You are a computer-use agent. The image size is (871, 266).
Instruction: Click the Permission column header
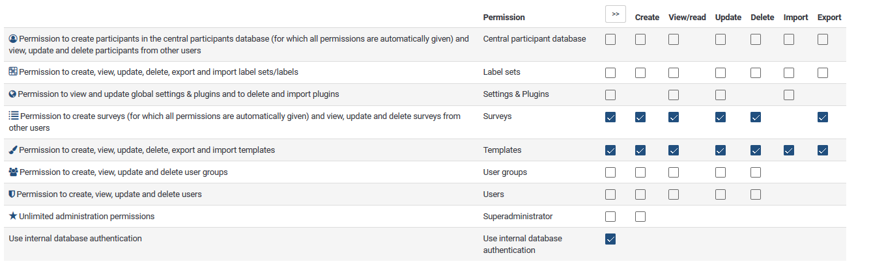pos(504,18)
